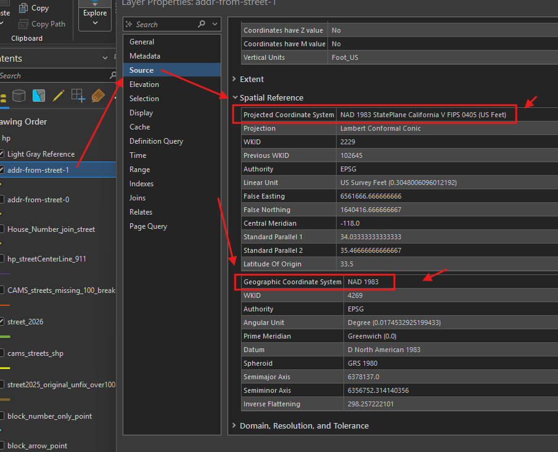Viewport: 558px width, 452px height.
Task: Click the Geographic Coordinate System NAD 1983 value
Action: [x=363, y=282]
